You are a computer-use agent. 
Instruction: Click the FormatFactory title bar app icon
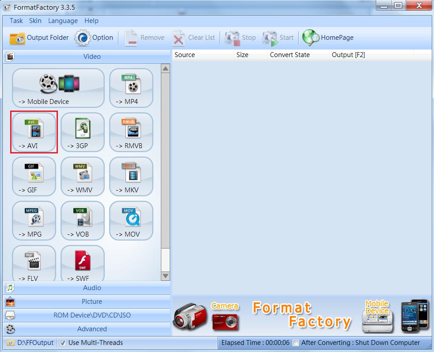coord(7,8)
